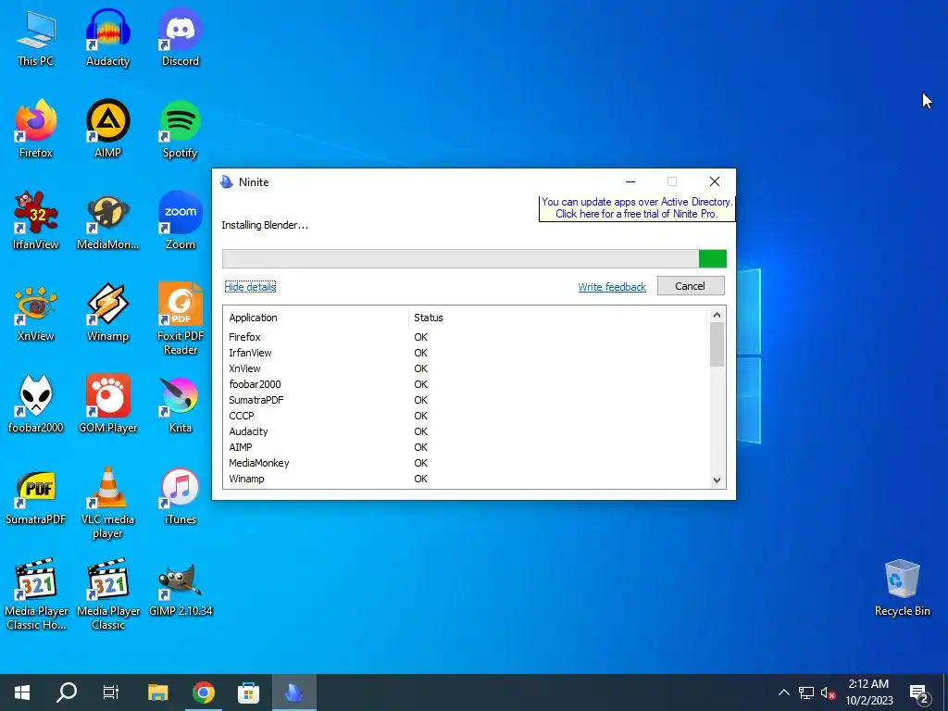Select the Firefox row in Ninite list
The height and width of the screenshot is (711, 948).
(466, 337)
